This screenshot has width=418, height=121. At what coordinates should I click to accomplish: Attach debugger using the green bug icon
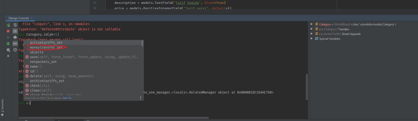(x=8, y=43)
